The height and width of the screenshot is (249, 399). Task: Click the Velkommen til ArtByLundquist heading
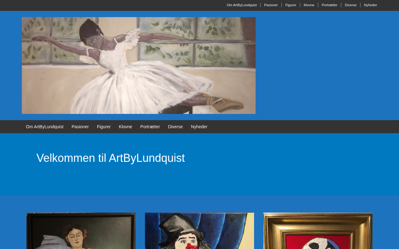[x=111, y=158]
